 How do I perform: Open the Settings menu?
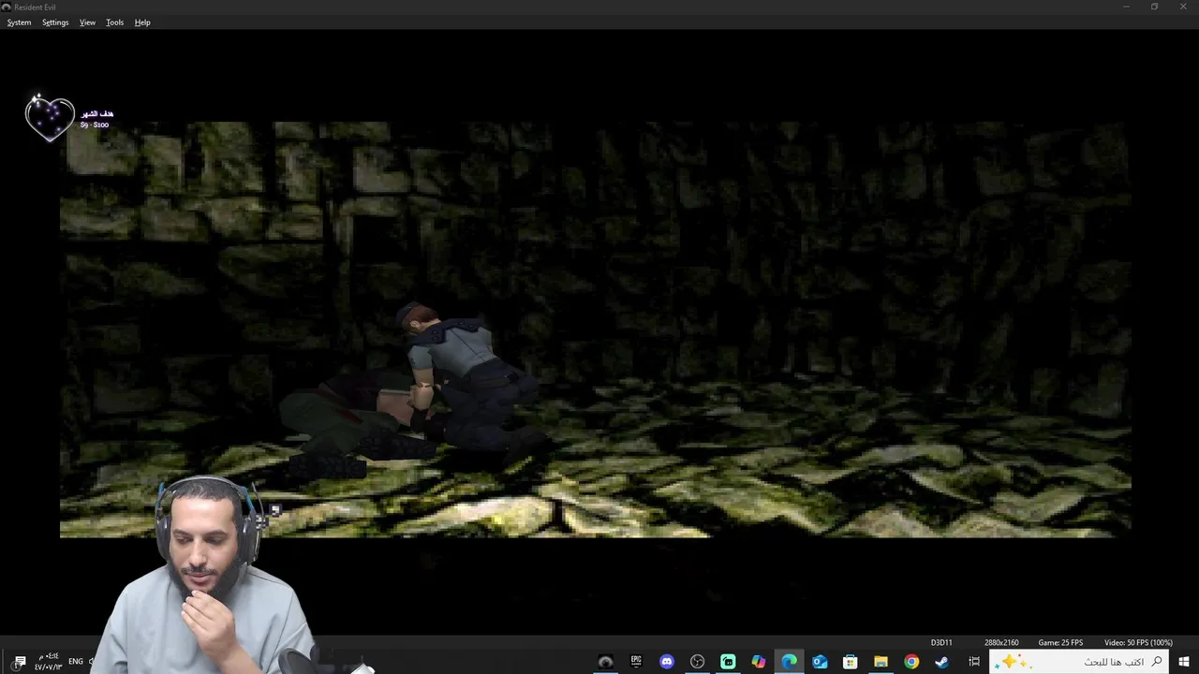click(x=55, y=22)
